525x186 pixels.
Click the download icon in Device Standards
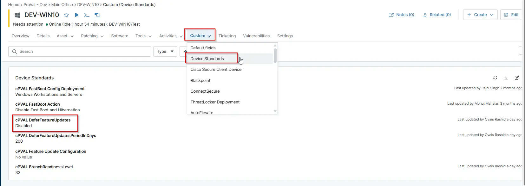pos(506,77)
